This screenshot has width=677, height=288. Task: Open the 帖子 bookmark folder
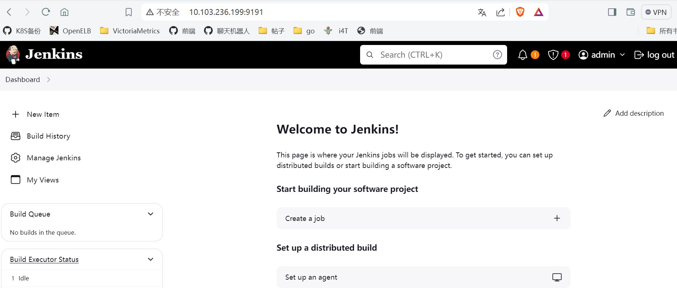click(x=272, y=31)
